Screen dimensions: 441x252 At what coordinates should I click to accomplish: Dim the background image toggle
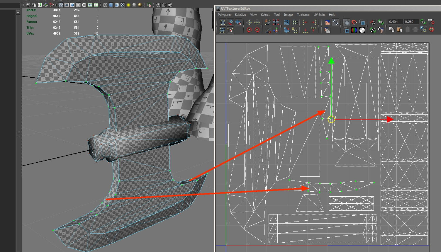point(327,30)
